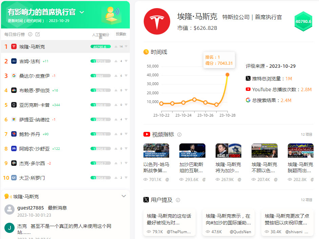Click the 23-10-22 data point on timeline chart
This screenshot has height=239, width=319.
coord(161,103)
